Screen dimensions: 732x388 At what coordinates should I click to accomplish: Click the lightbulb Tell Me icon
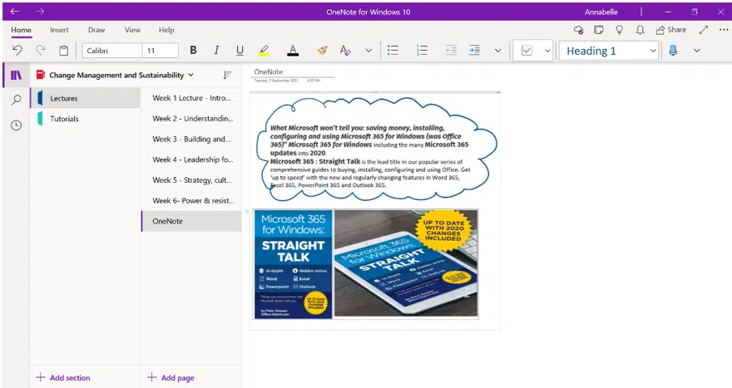pos(619,30)
